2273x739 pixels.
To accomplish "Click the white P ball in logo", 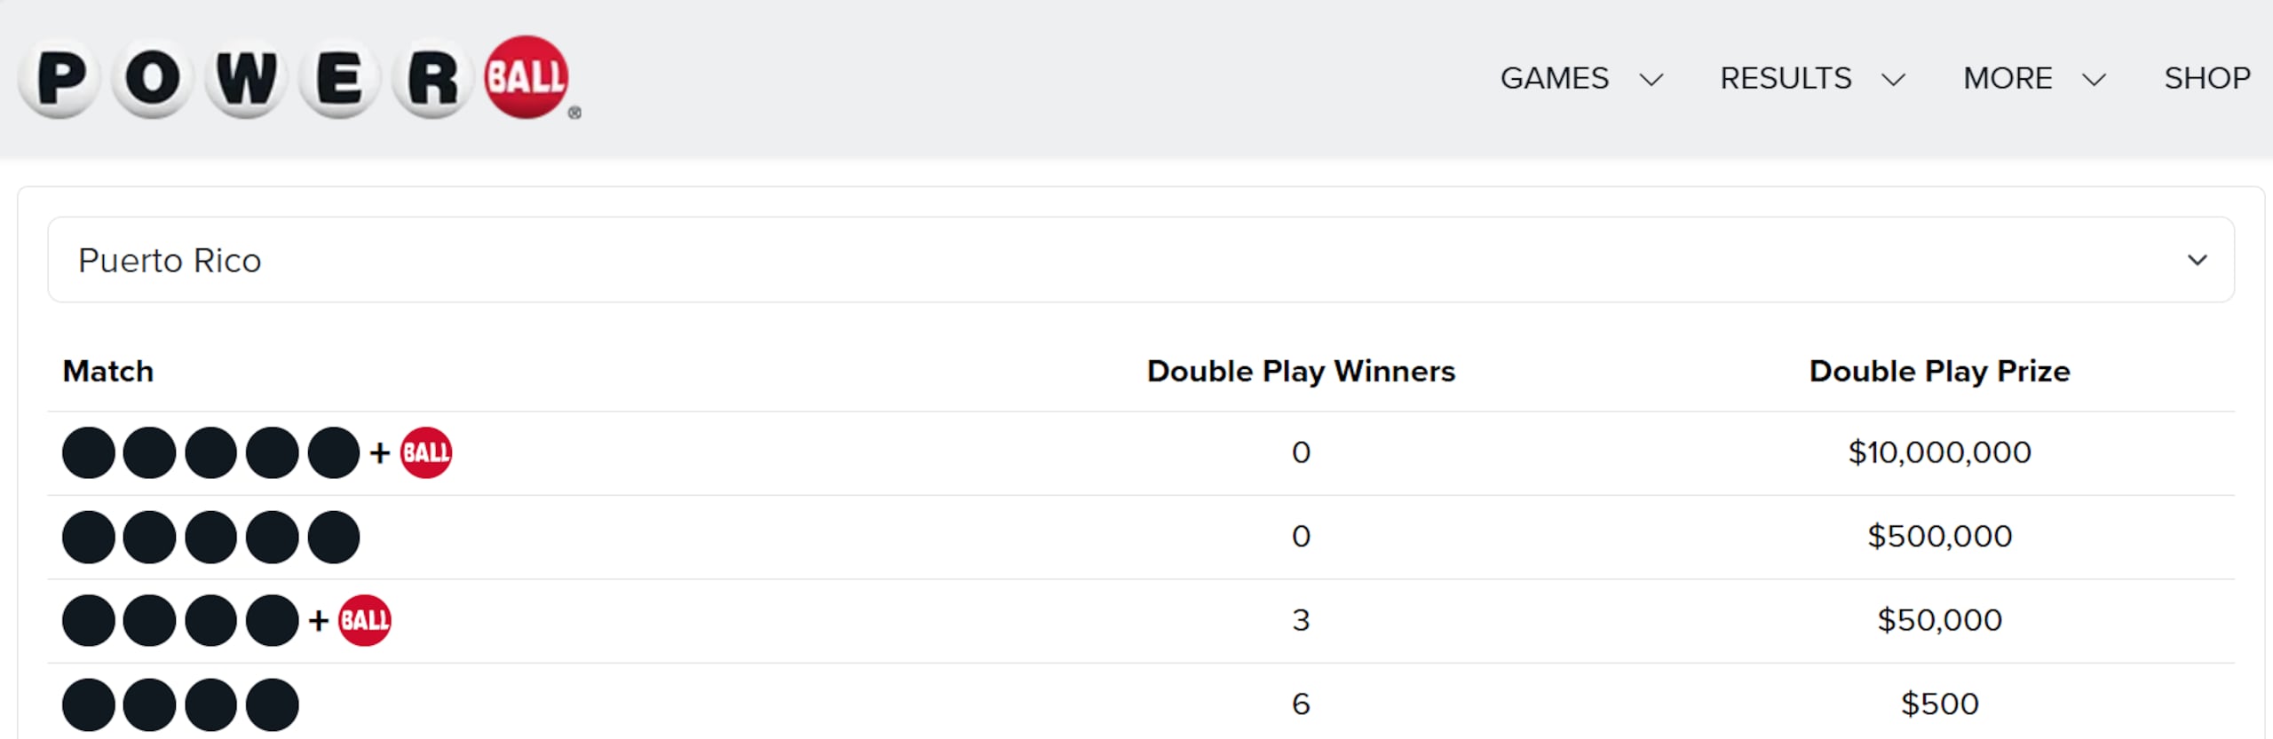I will 60,80.
